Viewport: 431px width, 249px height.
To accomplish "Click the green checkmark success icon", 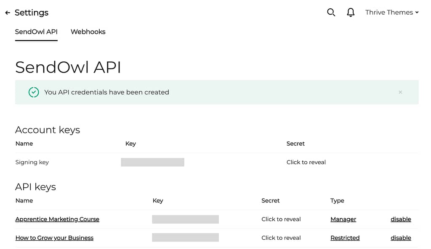I will click(34, 92).
